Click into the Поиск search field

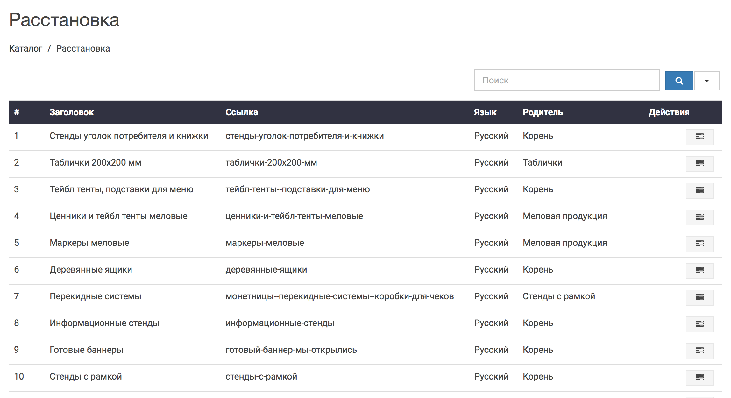pyautogui.click(x=566, y=80)
